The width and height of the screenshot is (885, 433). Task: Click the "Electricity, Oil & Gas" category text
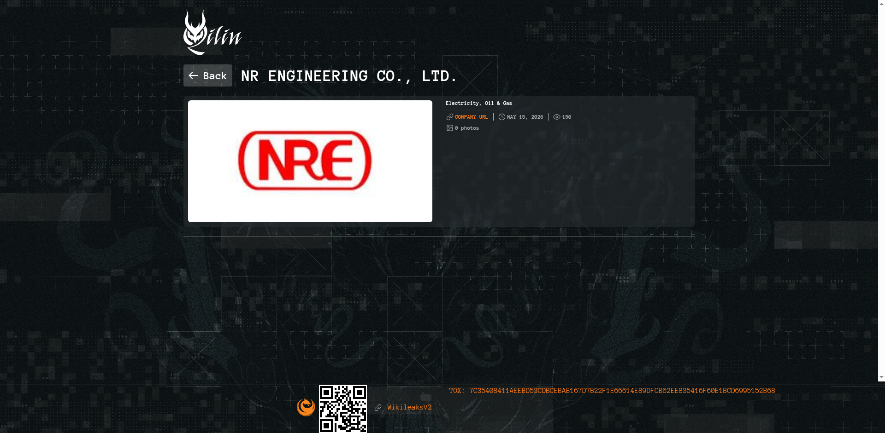click(479, 103)
